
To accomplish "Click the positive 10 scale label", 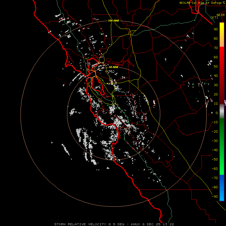I will [216, 104].
